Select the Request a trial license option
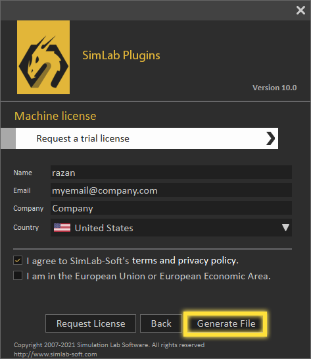The image size is (311, 359). coord(147,138)
